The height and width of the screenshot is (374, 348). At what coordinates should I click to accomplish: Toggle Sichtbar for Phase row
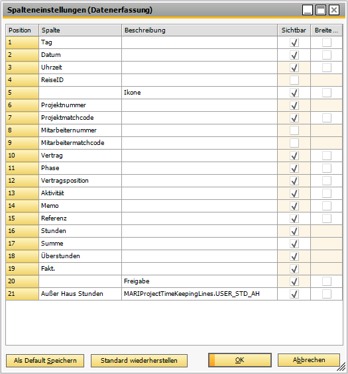[x=294, y=168]
